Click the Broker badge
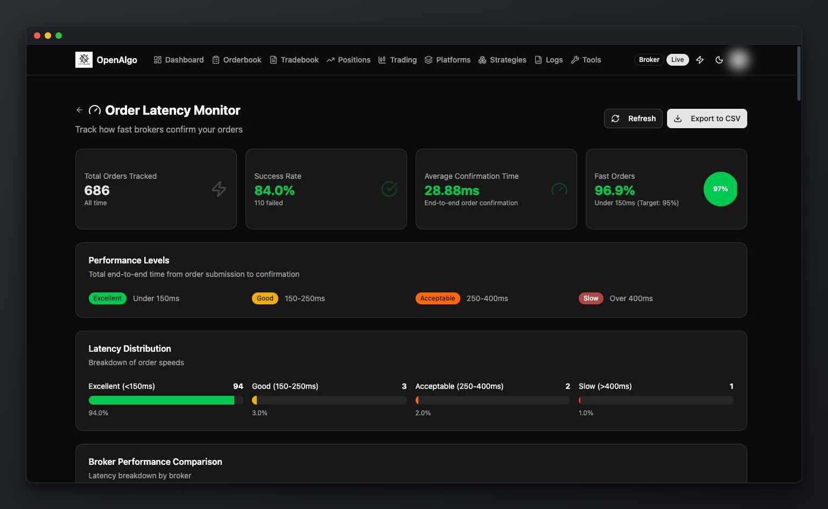This screenshot has height=509, width=828. click(x=649, y=60)
